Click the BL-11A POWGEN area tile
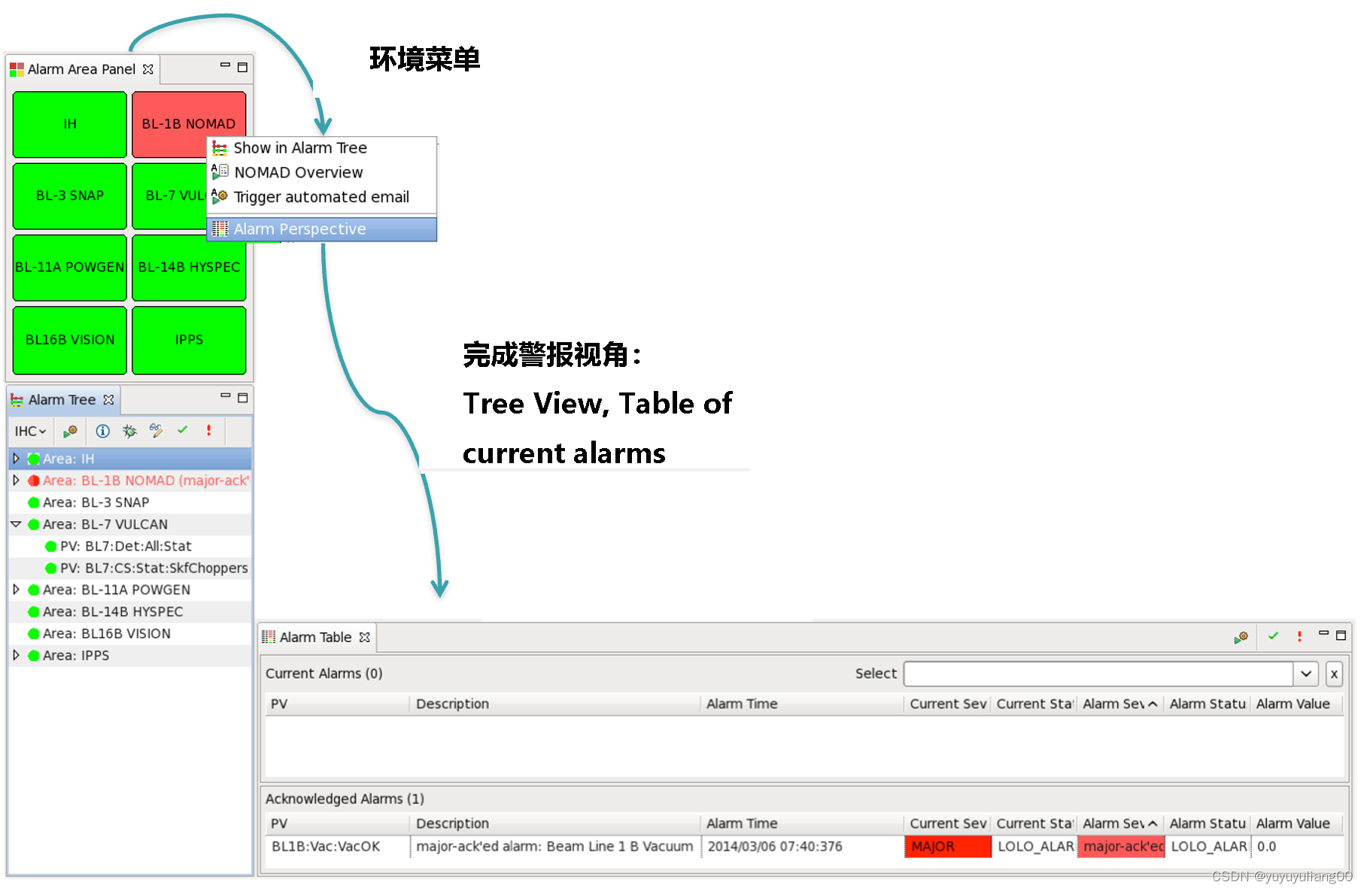 70,267
